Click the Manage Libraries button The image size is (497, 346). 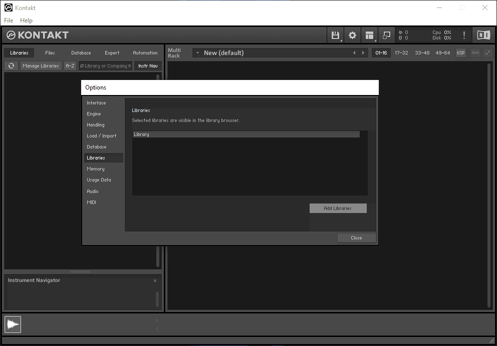[x=41, y=66]
